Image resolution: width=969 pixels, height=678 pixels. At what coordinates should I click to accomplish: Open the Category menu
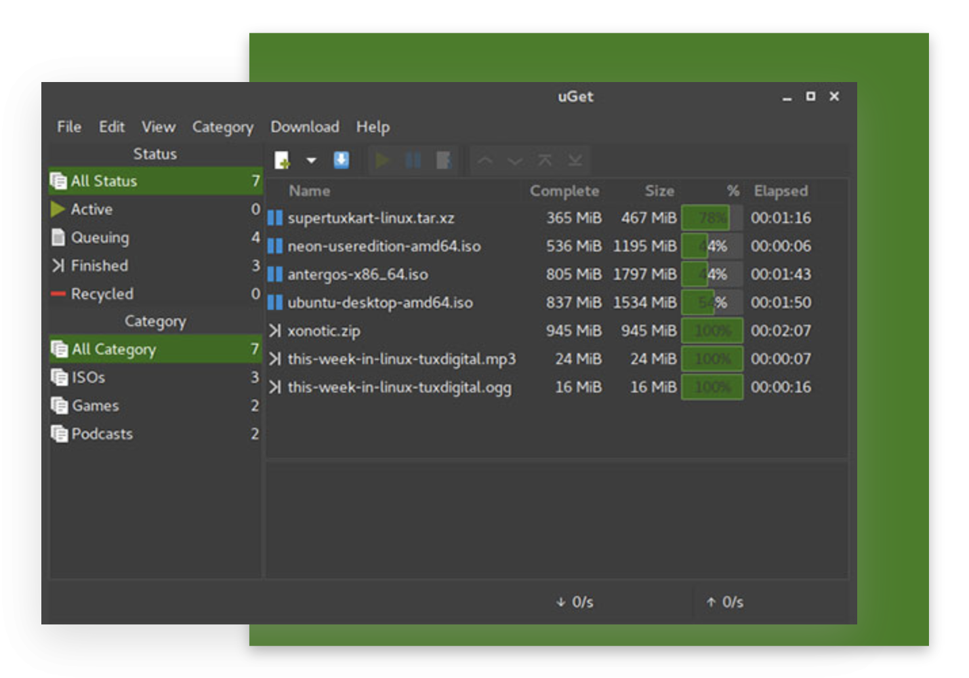[223, 127]
